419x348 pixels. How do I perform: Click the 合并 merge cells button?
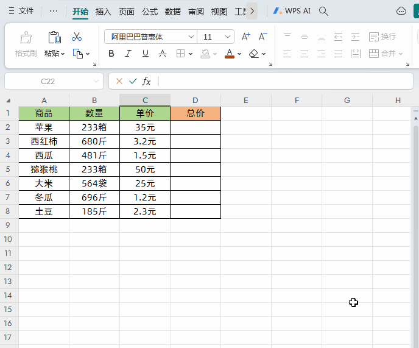(382, 54)
